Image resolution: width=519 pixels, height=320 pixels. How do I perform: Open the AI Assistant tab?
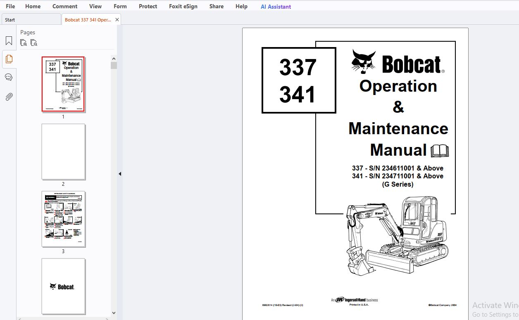click(276, 6)
